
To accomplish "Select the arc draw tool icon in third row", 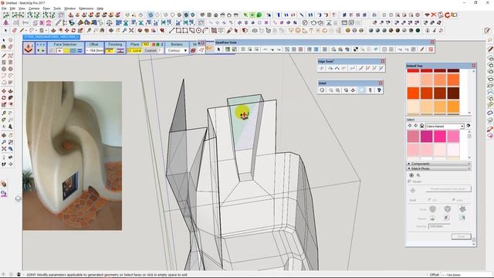I will click(205, 31).
